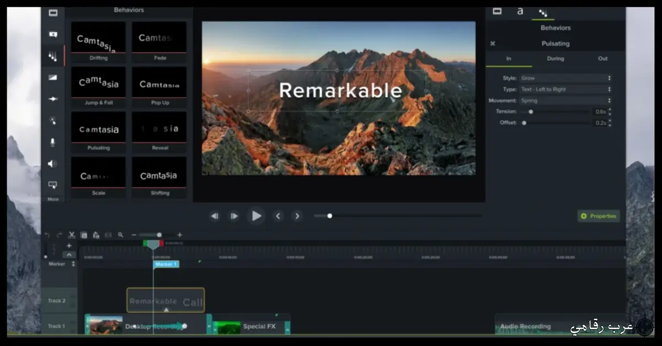Open the Media bin from the sidebar
This screenshot has width=662, height=346.
click(53, 13)
